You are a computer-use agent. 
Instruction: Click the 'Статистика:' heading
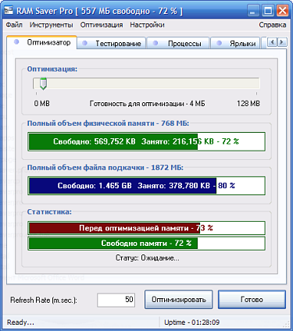coord(49,212)
